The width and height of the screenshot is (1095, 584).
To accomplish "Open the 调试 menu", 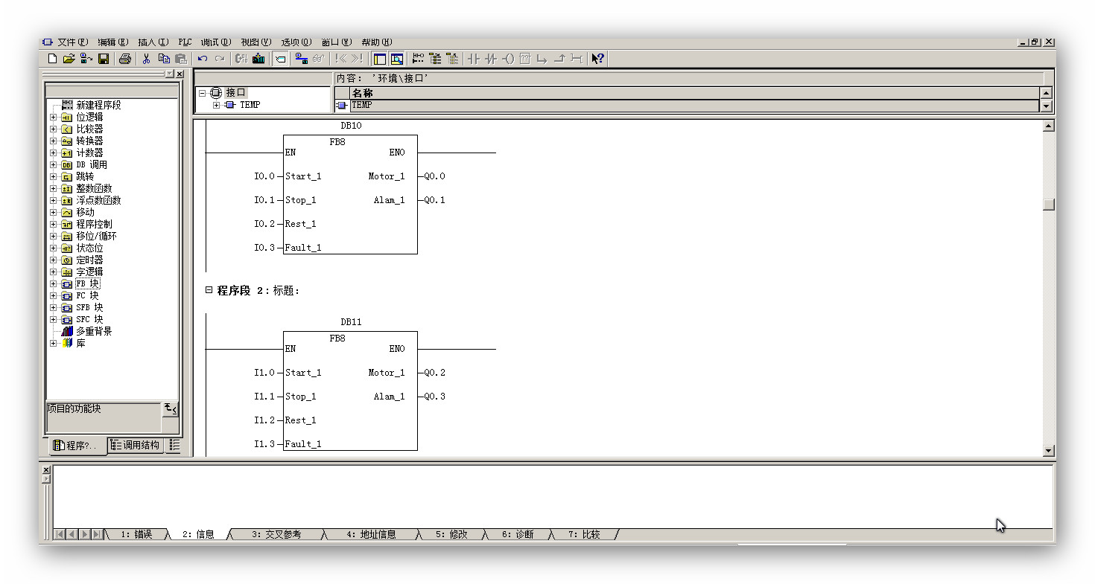I will pyautogui.click(x=215, y=42).
